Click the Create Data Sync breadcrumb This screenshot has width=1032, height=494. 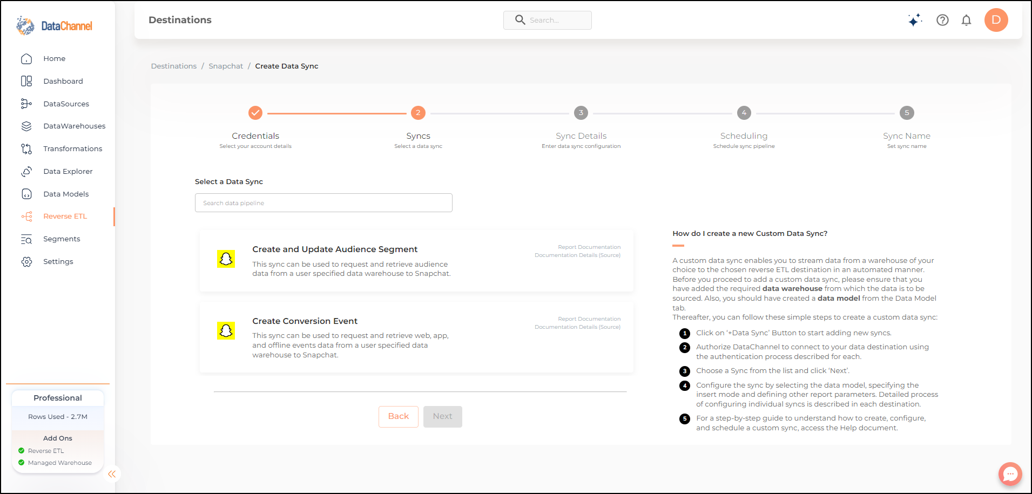(287, 66)
